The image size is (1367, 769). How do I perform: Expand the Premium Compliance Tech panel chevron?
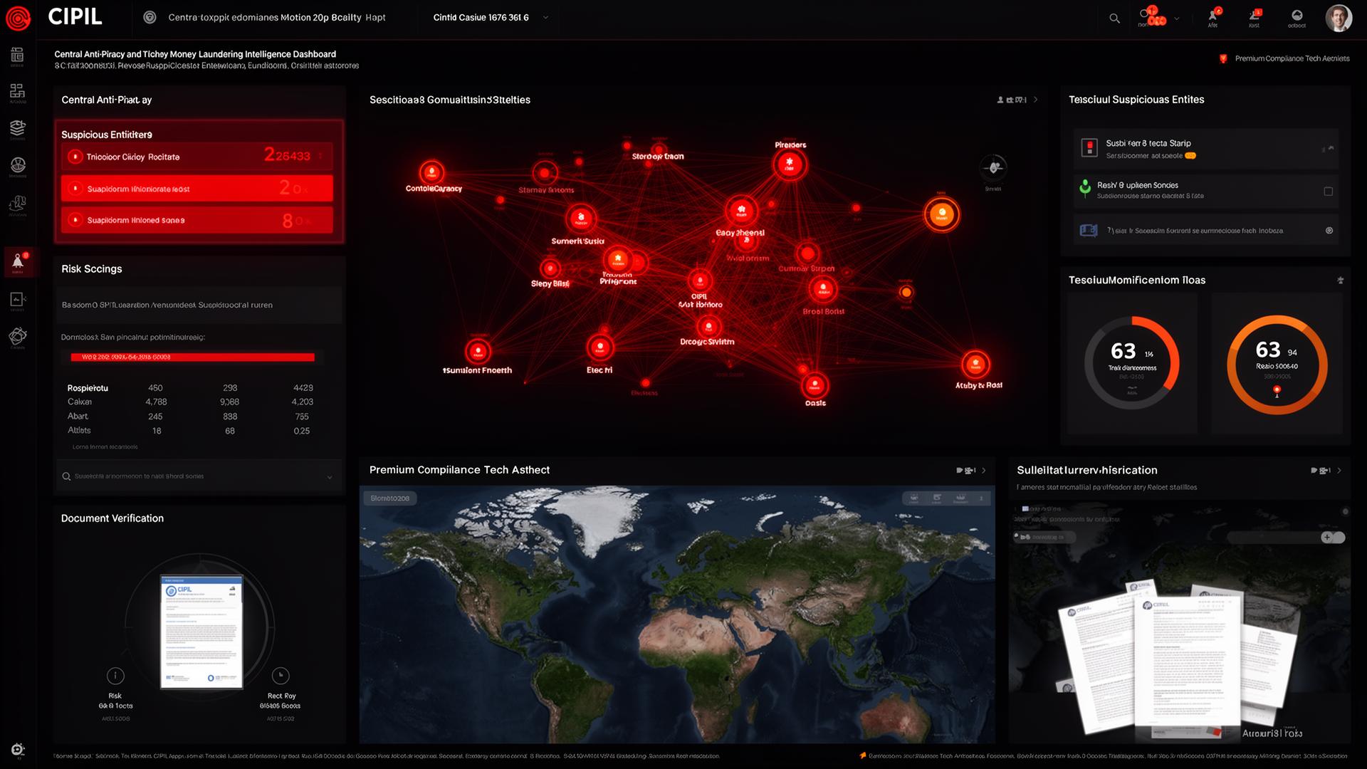(x=984, y=471)
